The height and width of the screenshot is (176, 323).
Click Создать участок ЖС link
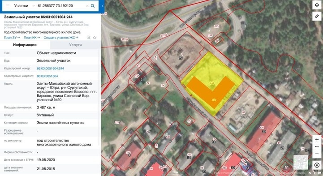(61, 38)
